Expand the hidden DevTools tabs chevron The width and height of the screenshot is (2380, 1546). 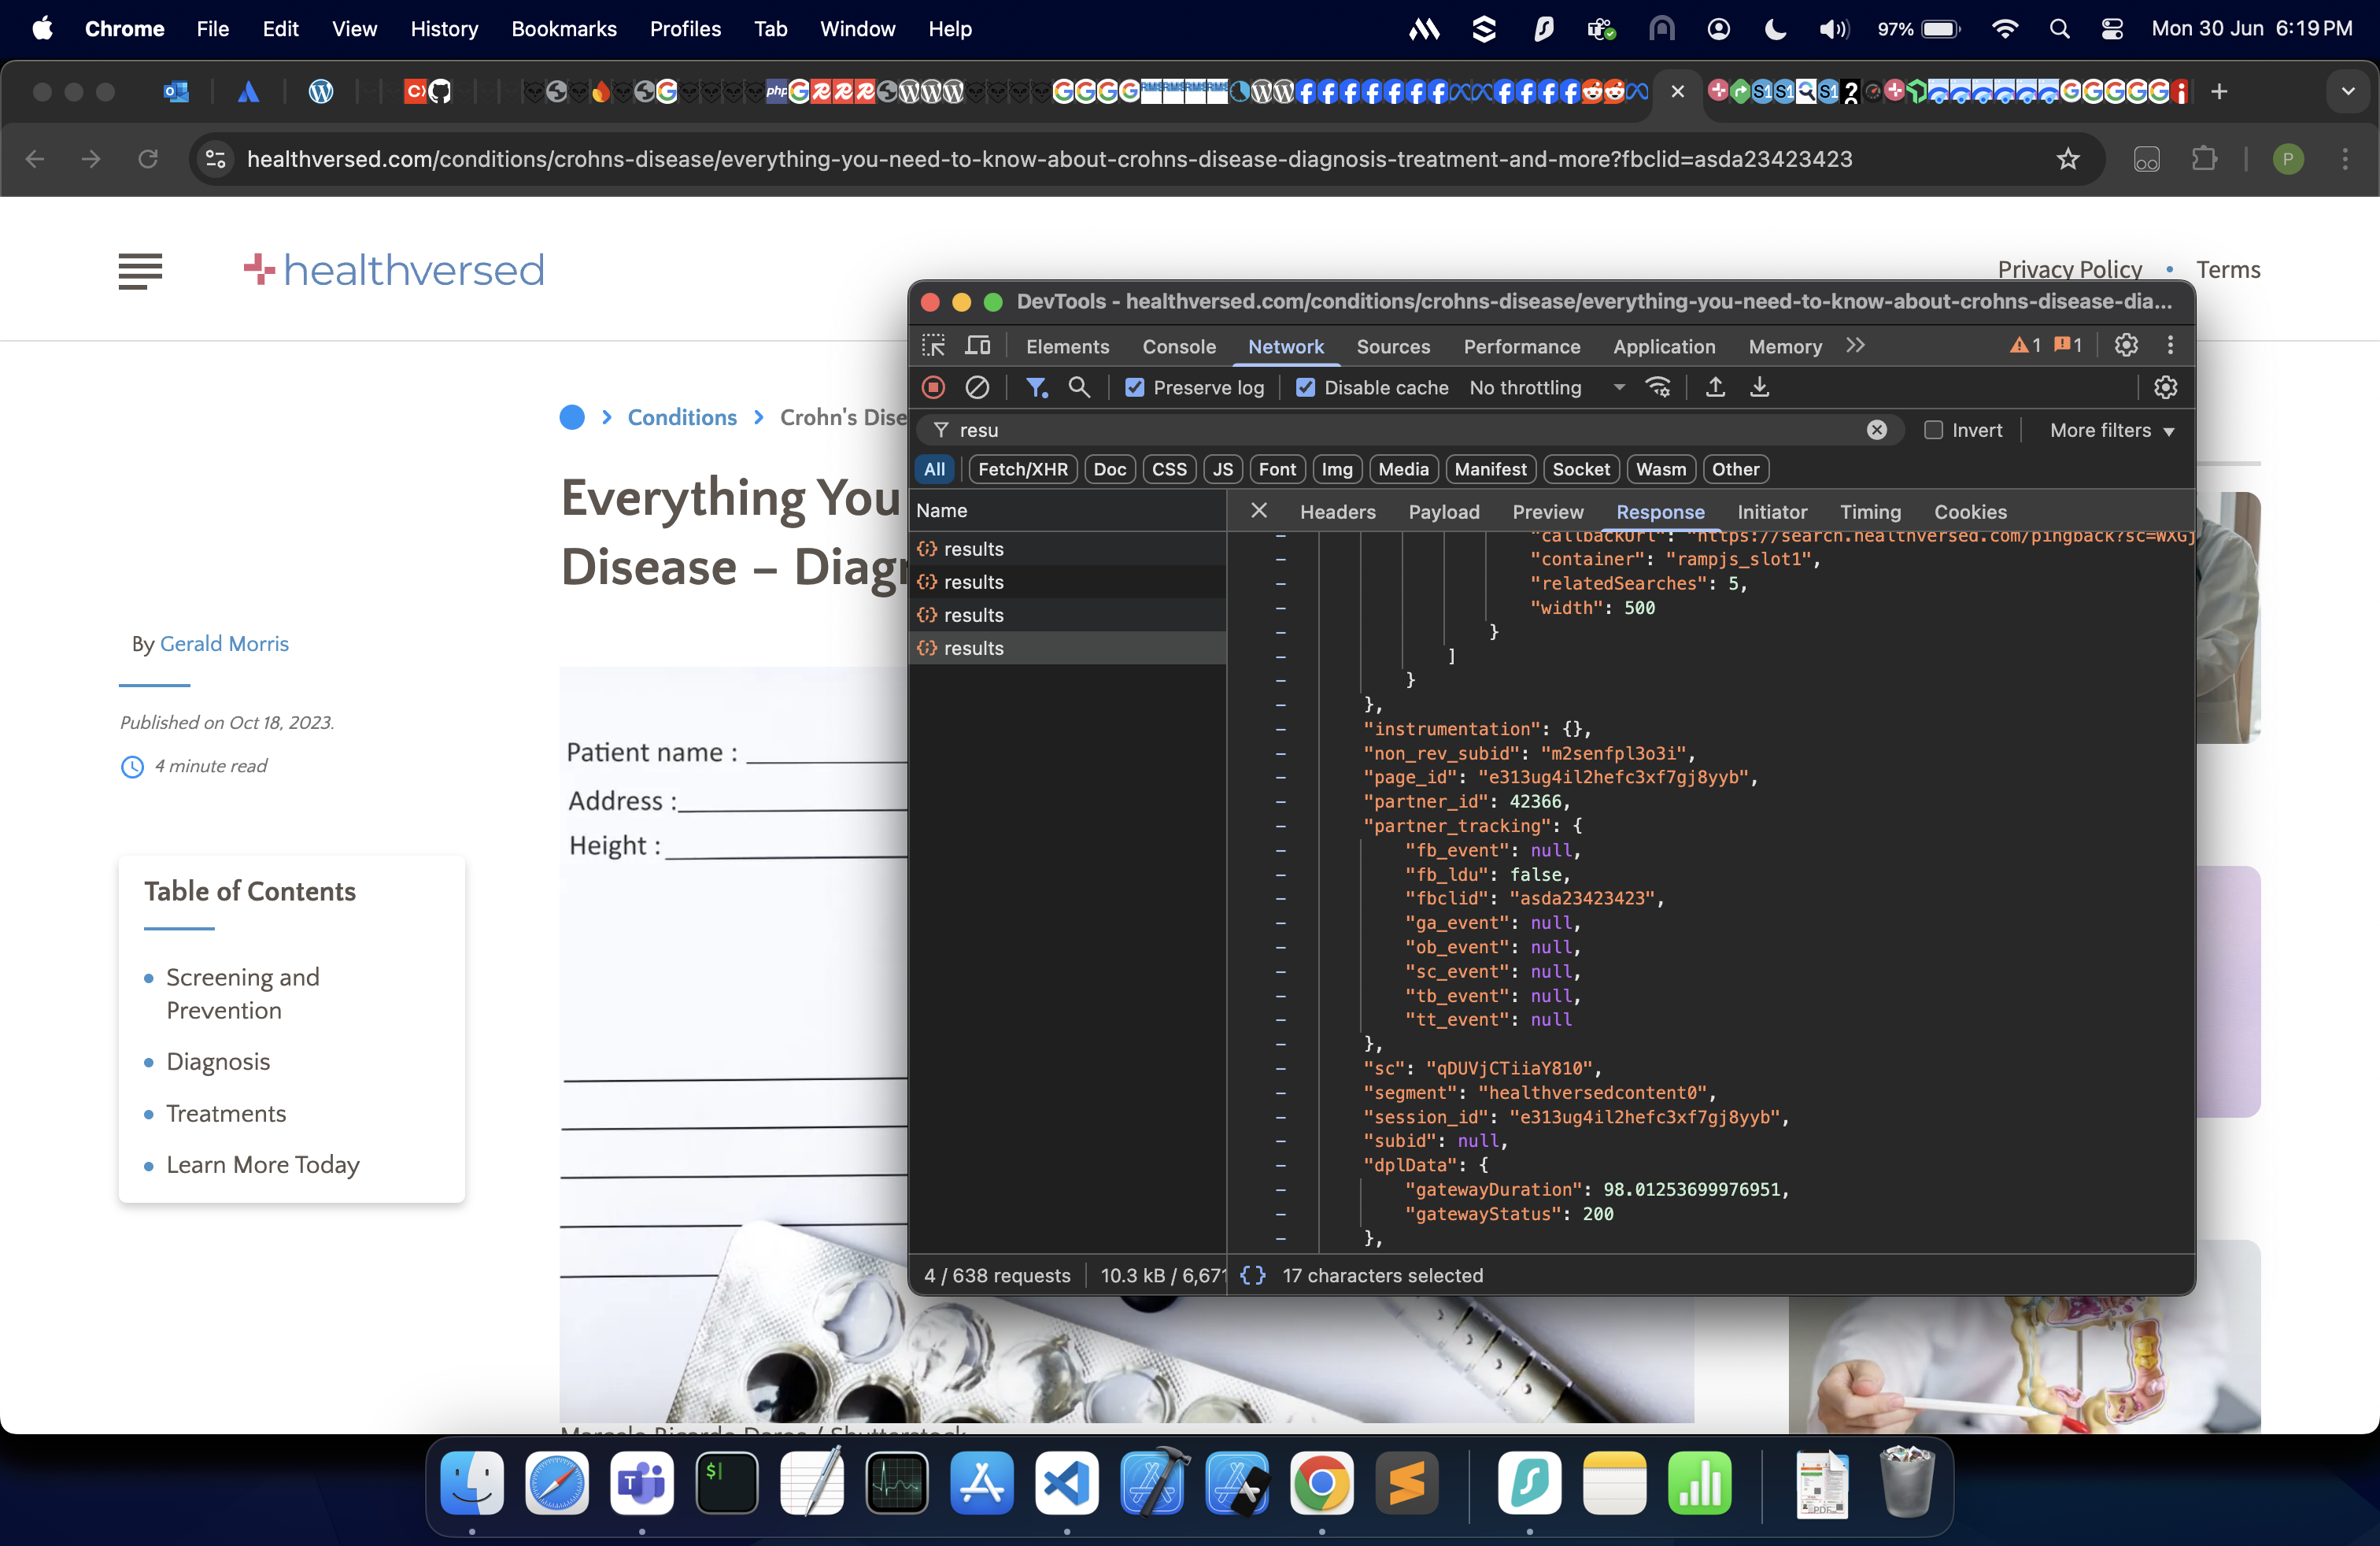(x=1855, y=346)
